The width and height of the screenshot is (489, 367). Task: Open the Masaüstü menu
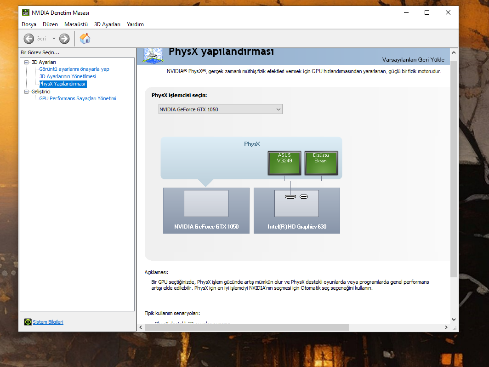point(76,24)
